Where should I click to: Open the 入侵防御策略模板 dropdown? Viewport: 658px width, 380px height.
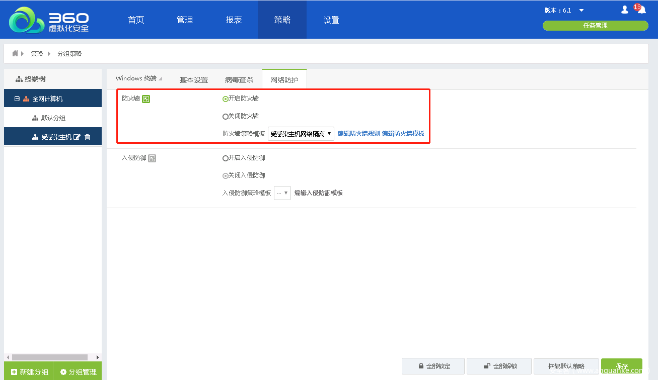tap(282, 193)
